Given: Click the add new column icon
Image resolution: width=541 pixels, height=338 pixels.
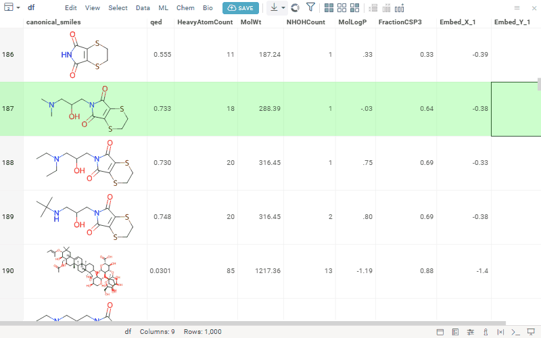Looking at the screenshot, I should [400, 8].
